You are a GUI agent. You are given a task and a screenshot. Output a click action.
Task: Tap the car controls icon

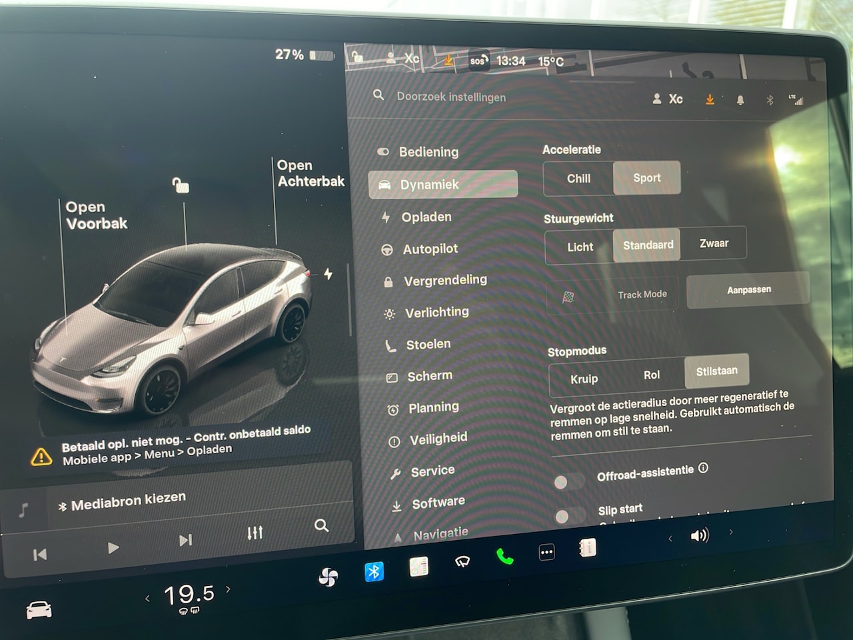click(x=39, y=609)
